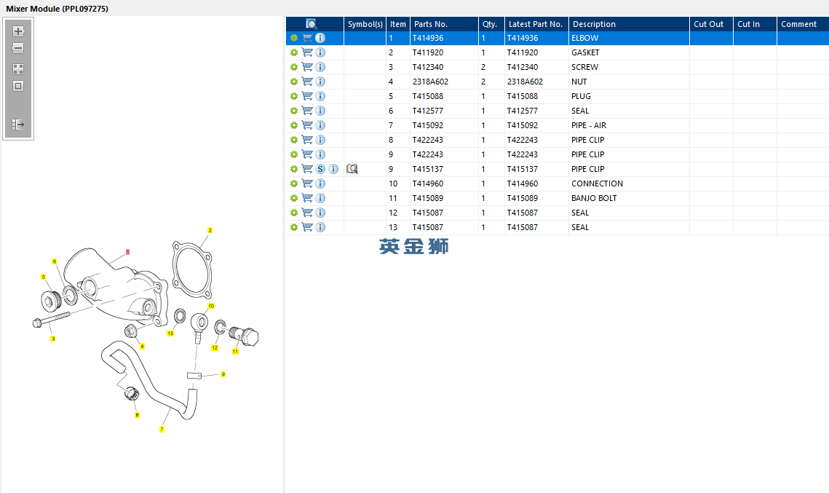Click callout 2 on the gasket in diagram
The image size is (829, 493).
tap(210, 231)
